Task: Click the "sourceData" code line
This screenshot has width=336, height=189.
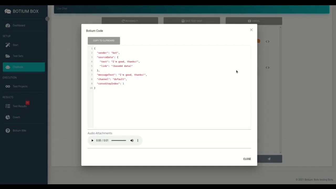Action: tap(108, 57)
